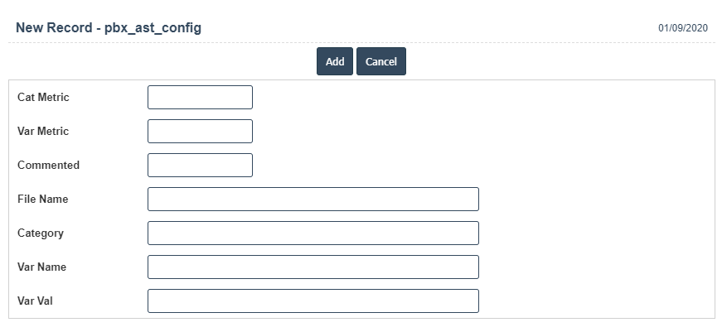Click the "Cat Metric" label text
The height and width of the screenshot is (332, 727).
(43, 98)
